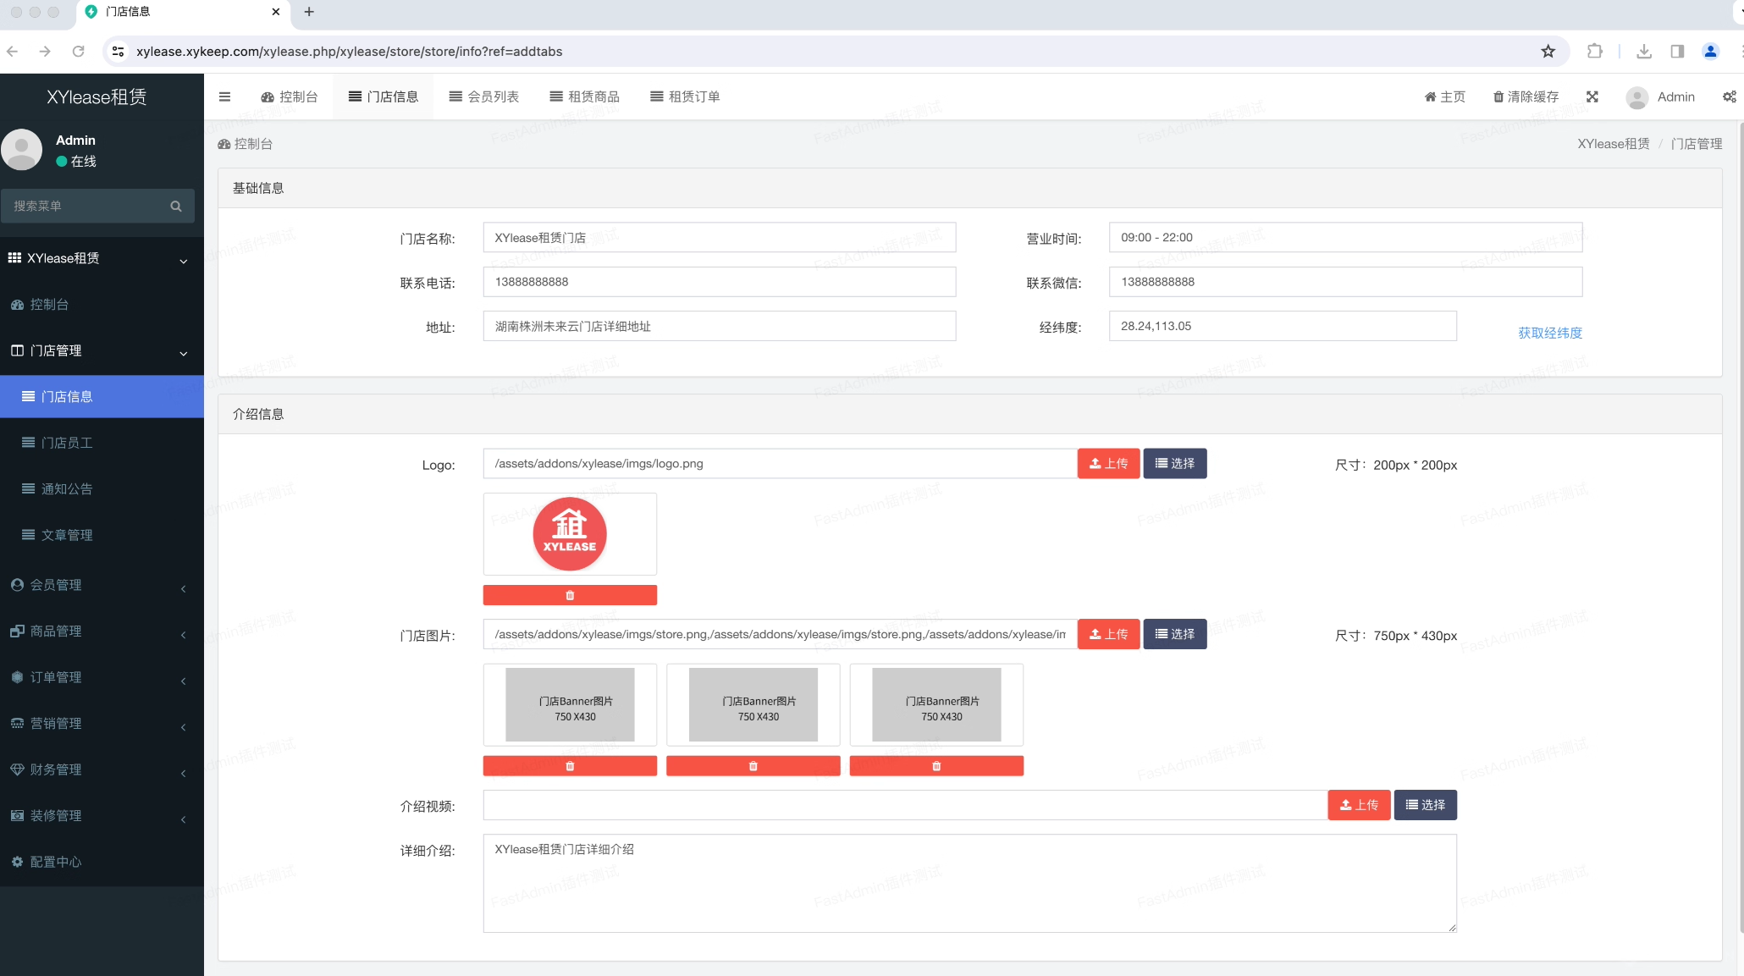1744x976 pixels.
Task: Open 门店员工 in the sidebar
Action: click(67, 443)
